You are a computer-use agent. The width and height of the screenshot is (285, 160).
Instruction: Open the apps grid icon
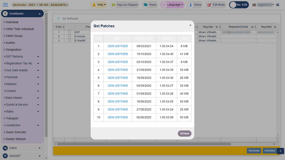[277, 5]
